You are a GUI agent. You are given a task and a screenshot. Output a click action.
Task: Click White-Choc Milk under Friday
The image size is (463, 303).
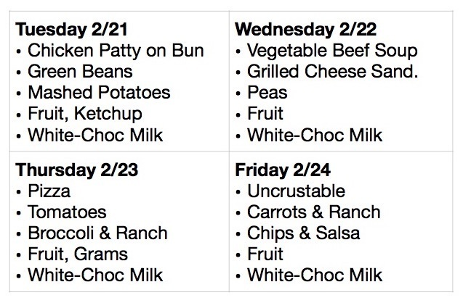coord(315,275)
